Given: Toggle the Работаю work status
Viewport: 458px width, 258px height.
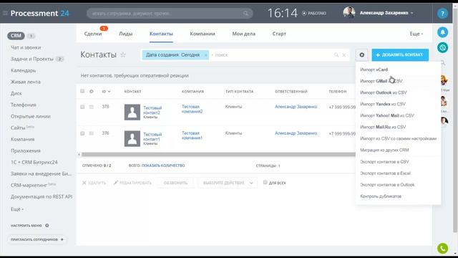Looking at the screenshot, I should (314, 13).
